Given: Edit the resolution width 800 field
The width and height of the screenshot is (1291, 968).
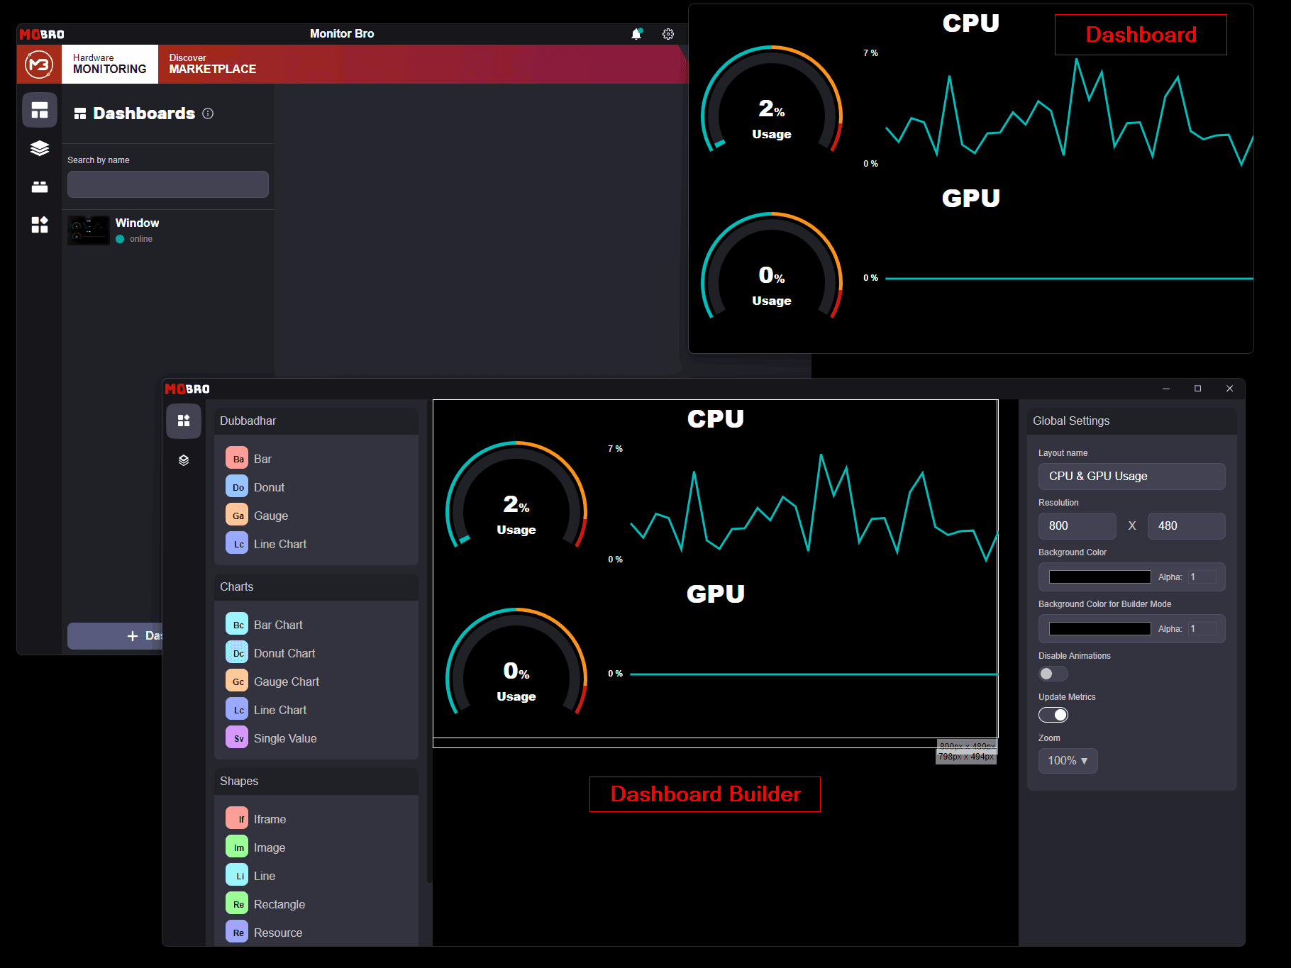Looking at the screenshot, I should (1077, 526).
